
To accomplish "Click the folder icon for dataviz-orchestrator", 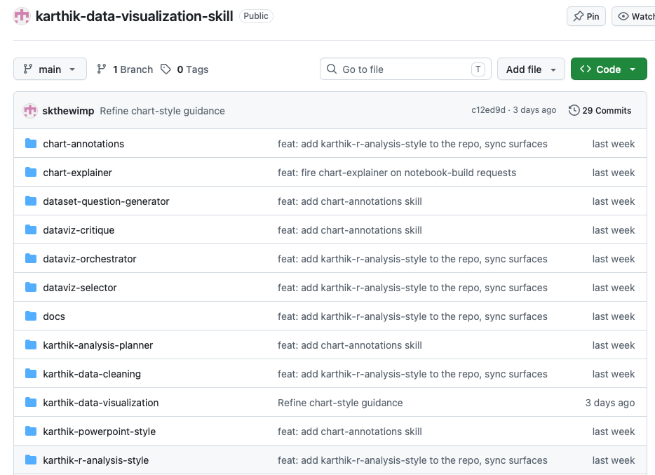I will tap(31, 259).
